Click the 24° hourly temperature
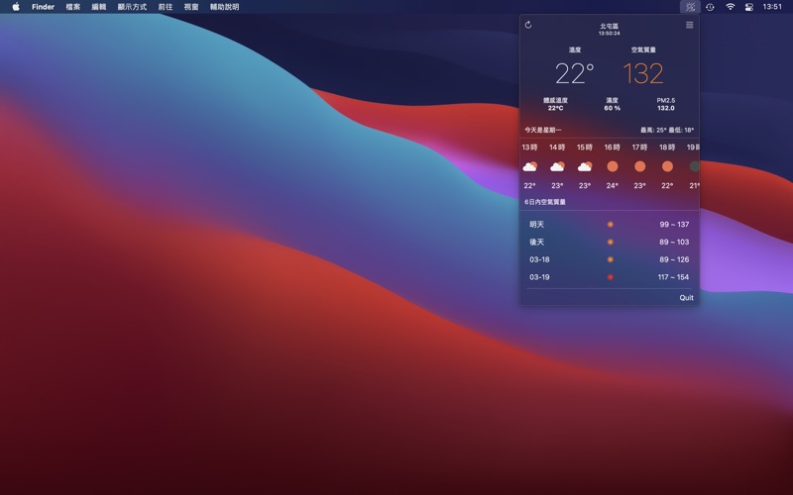The height and width of the screenshot is (495, 793). [x=612, y=185]
